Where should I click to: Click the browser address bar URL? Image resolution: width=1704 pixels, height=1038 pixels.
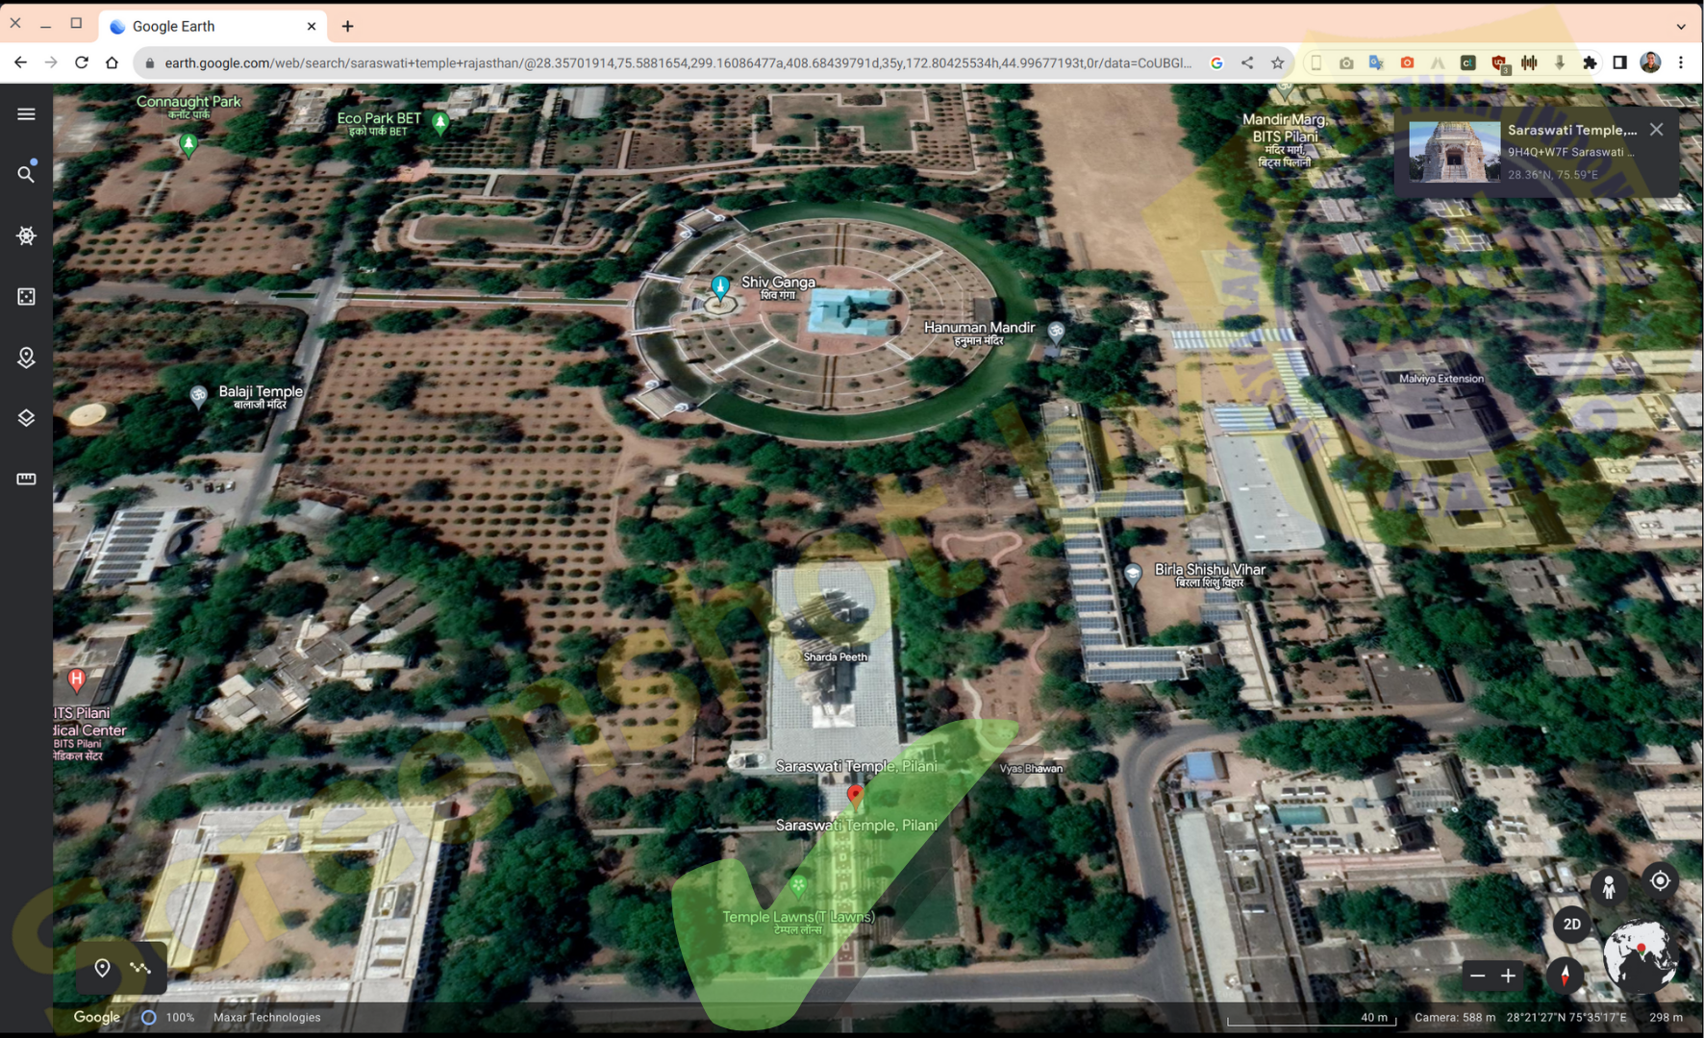point(677,62)
